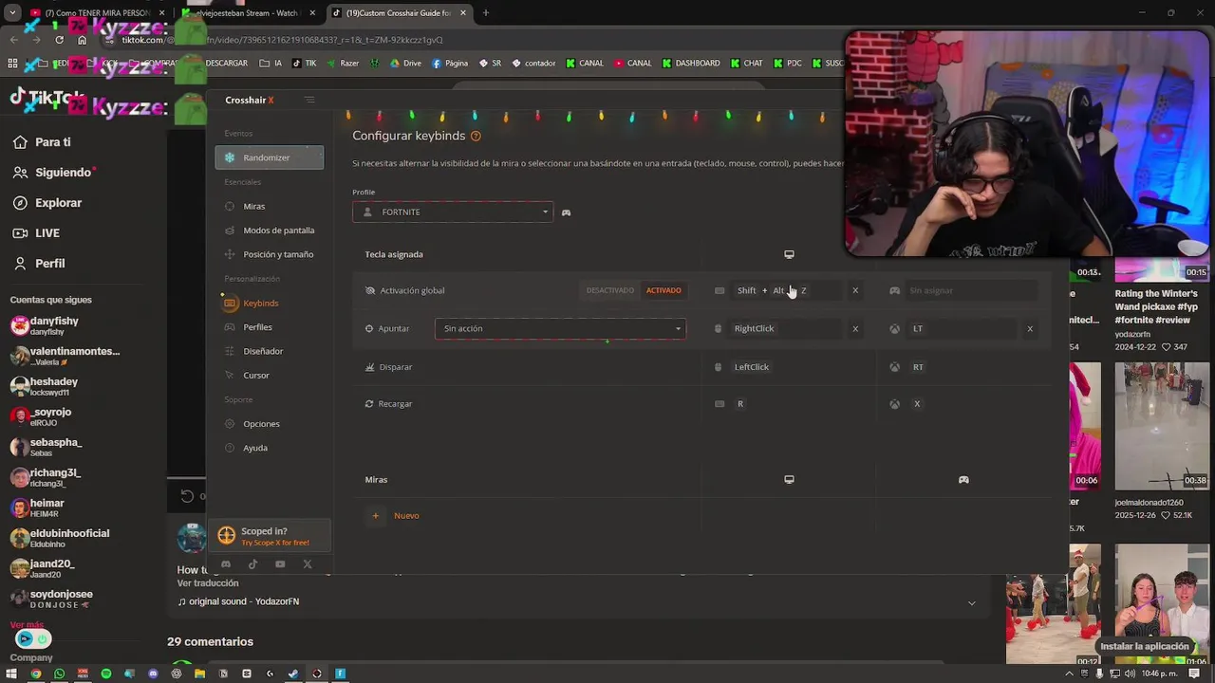This screenshot has width=1215, height=683.
Task: Open joelmaldonado1260 video thumbnail
Action: (x=1162, y=426)
